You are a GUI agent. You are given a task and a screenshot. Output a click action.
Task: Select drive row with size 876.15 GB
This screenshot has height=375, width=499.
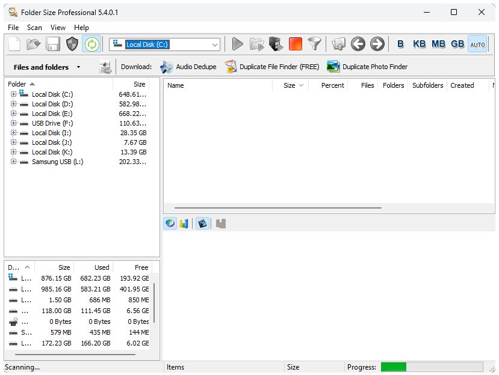(78, 278)
